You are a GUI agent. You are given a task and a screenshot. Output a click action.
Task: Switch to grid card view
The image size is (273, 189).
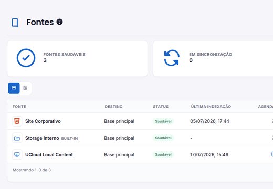click(x=25, y=88)
